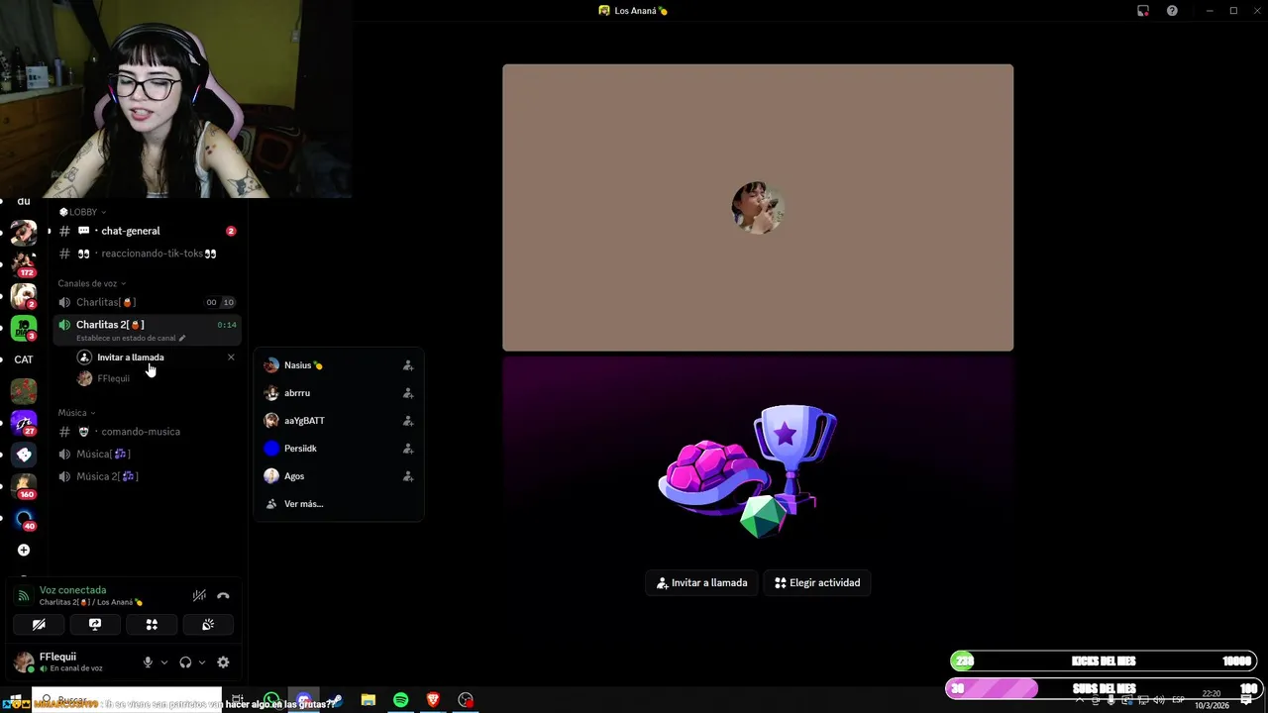Open server with 27 notifications badge
This screenshot has width=1268, height=713.
coord(24,423)
